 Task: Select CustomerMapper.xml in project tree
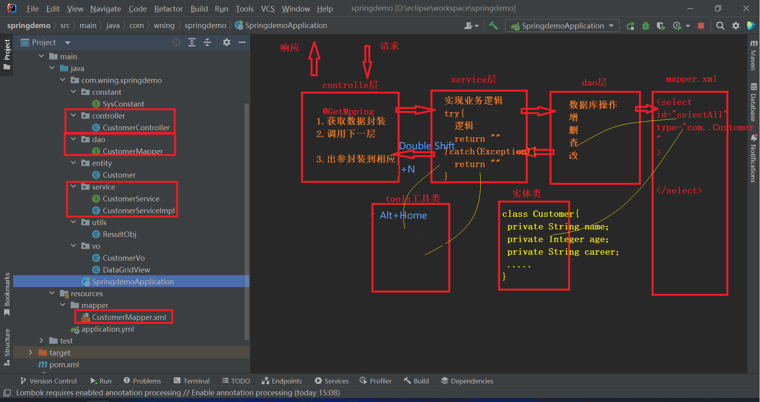click(x=129, y=317)
